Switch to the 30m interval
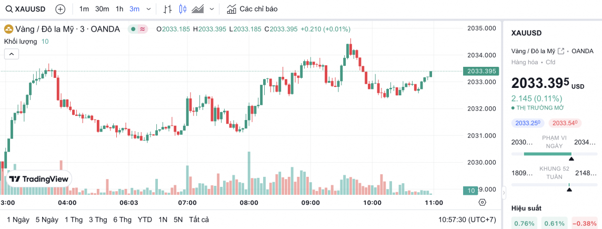This screenshot has height=229, width=602. click(102, 9)
